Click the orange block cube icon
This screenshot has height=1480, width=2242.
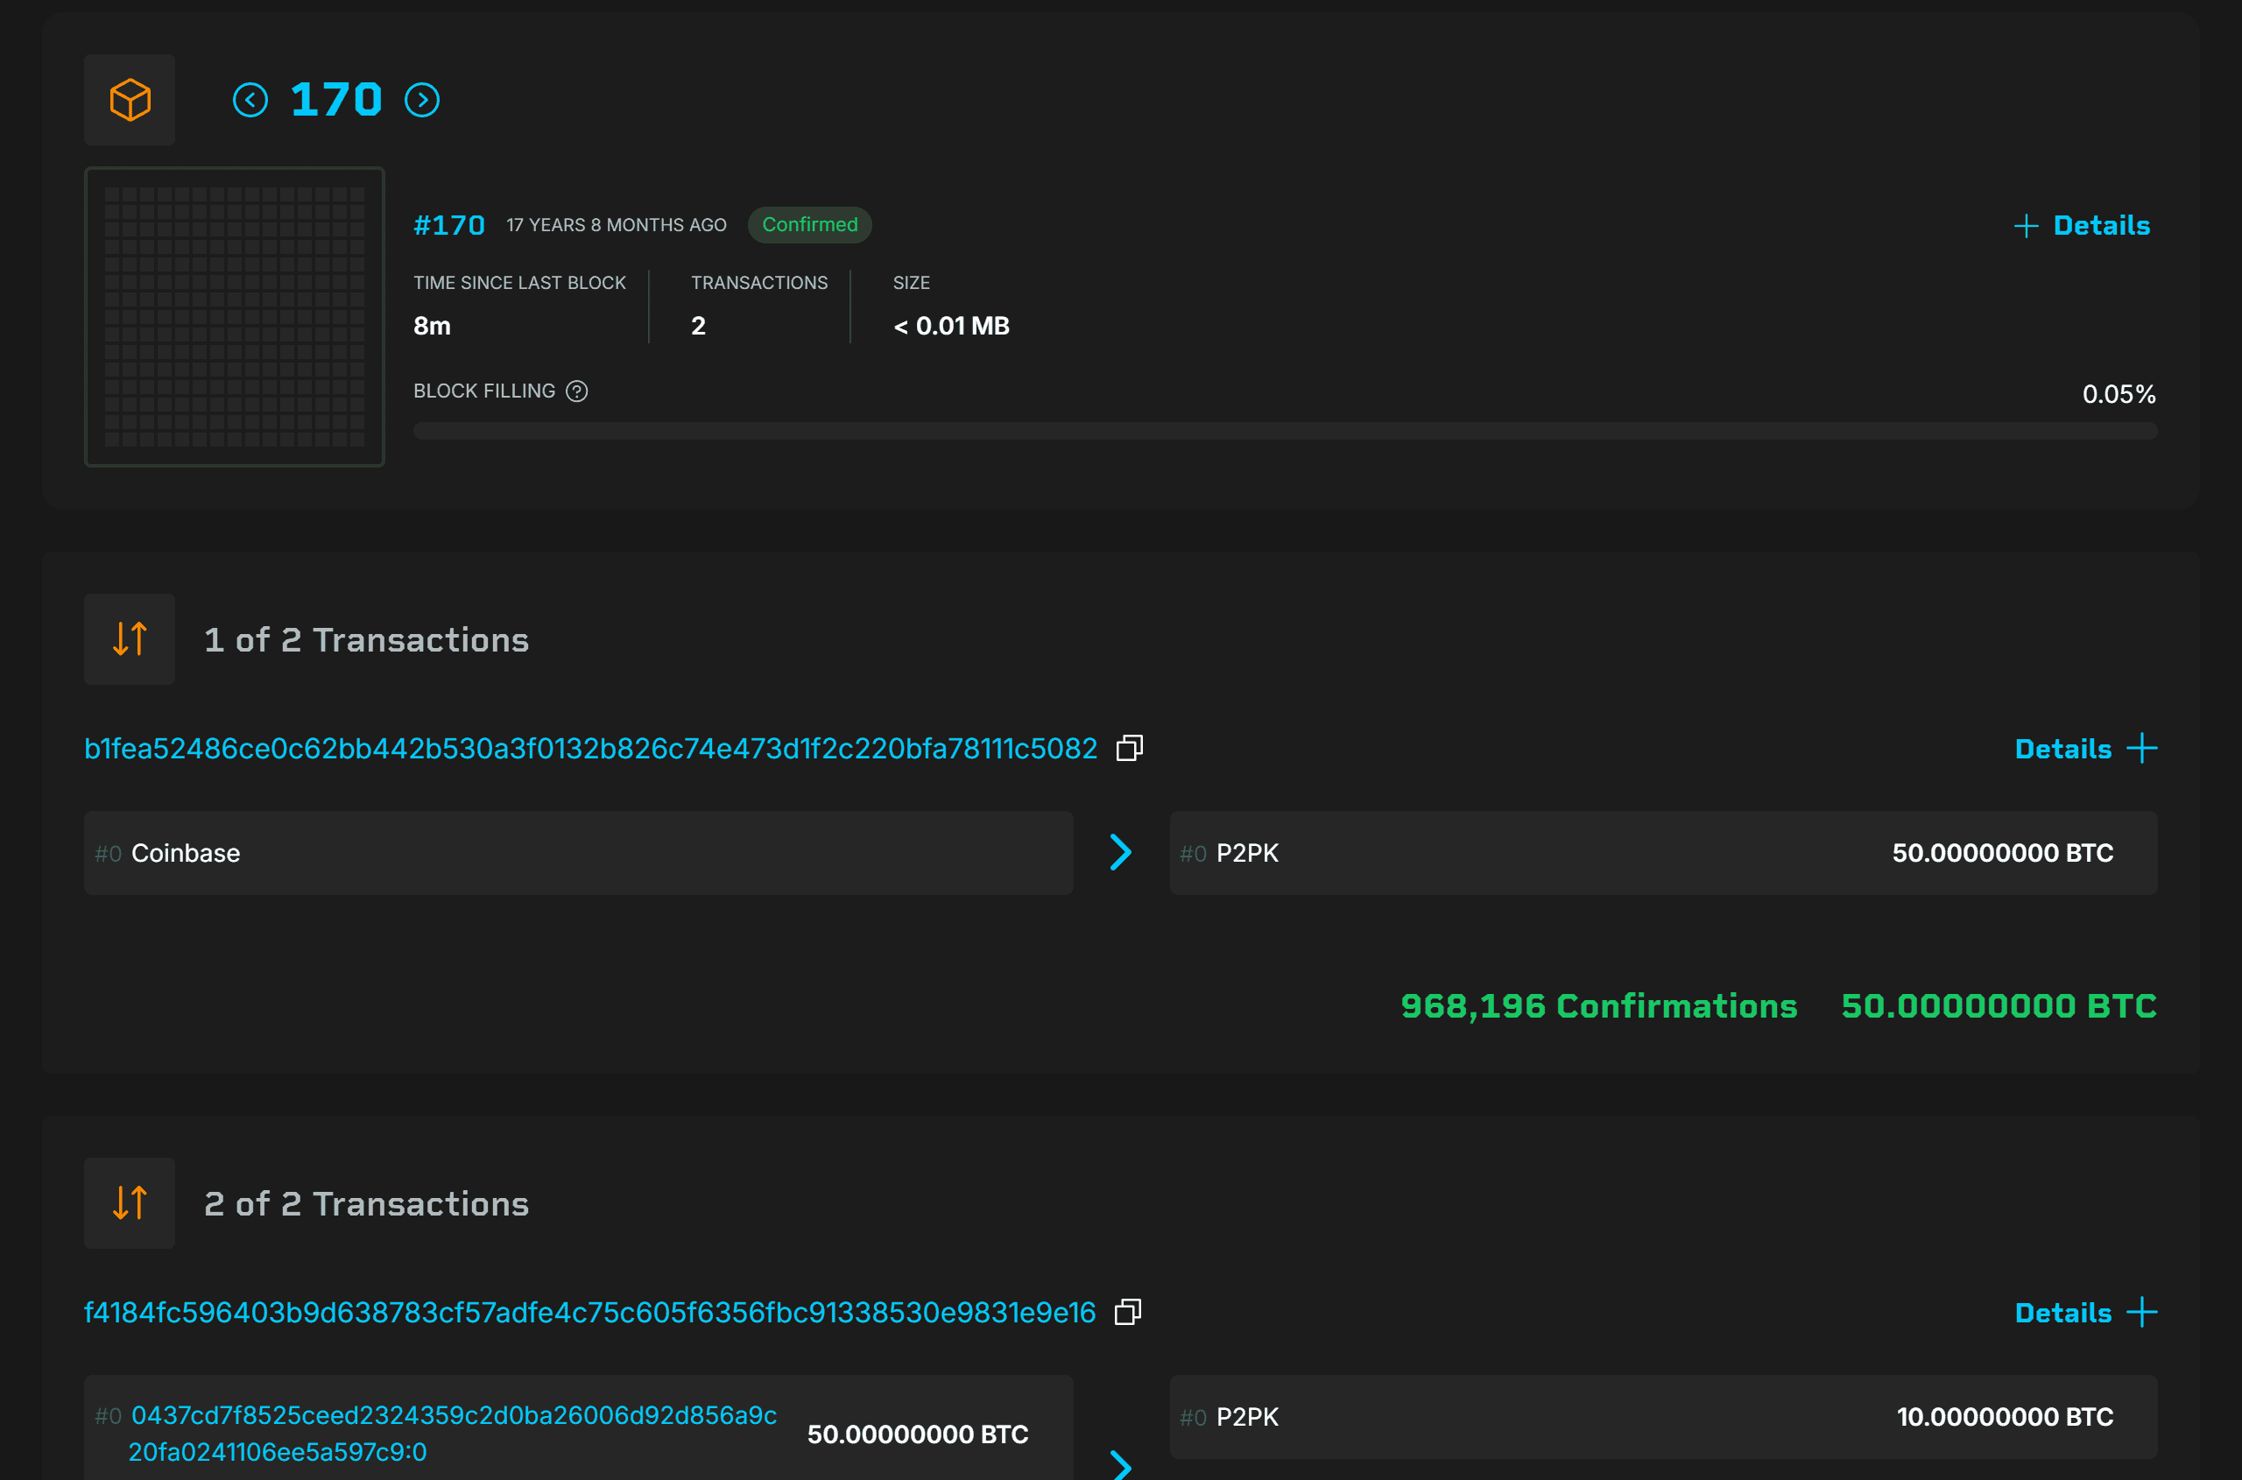tap(130, 100)
